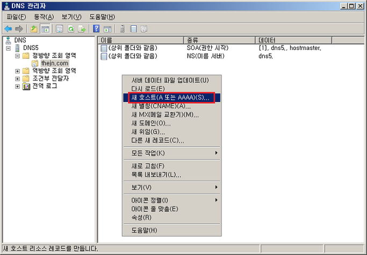Open the blue Help question mark icon
The image size is (367, 255).
[96, 29]
